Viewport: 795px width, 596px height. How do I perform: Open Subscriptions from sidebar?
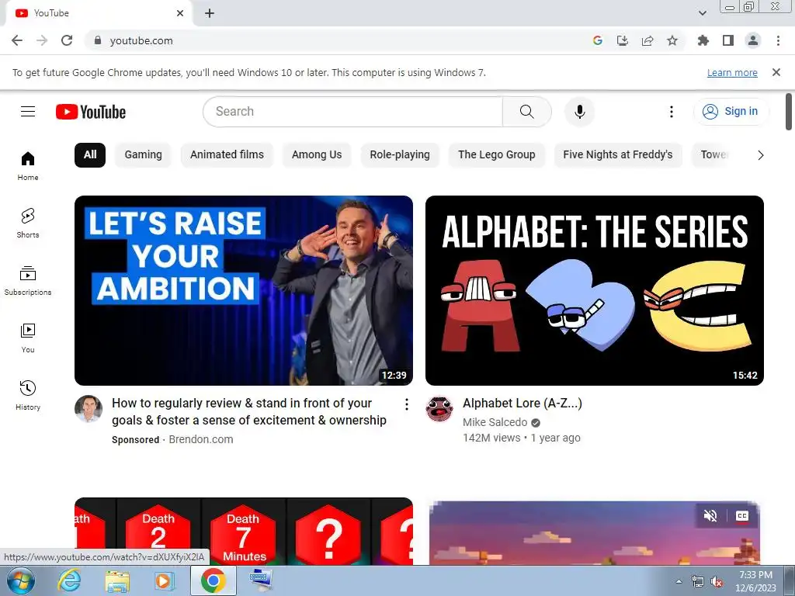28,281
